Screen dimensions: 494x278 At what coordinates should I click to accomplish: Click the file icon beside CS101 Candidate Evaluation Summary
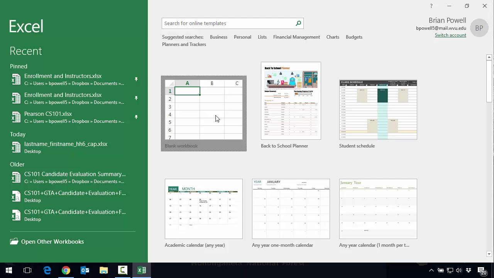(x=16, y=178)
